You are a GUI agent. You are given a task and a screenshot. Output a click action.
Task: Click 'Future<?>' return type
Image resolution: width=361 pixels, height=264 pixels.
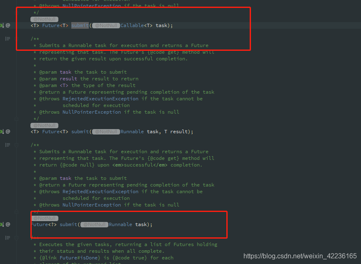click(x=44, y=224)
